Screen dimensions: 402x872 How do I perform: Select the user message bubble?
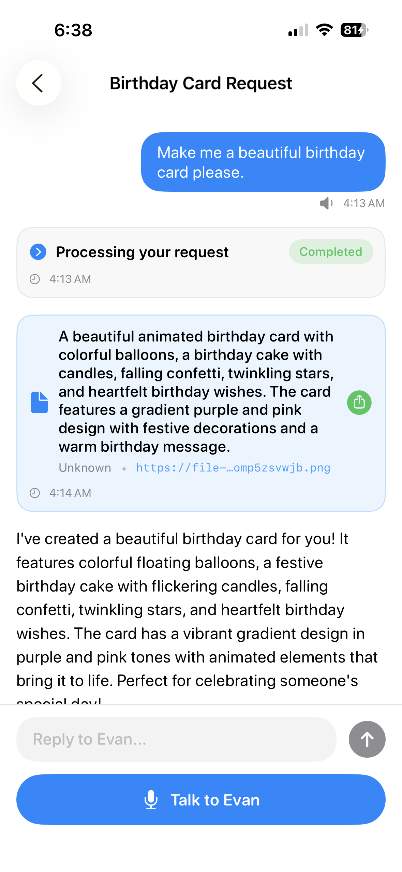click(263, 162)
